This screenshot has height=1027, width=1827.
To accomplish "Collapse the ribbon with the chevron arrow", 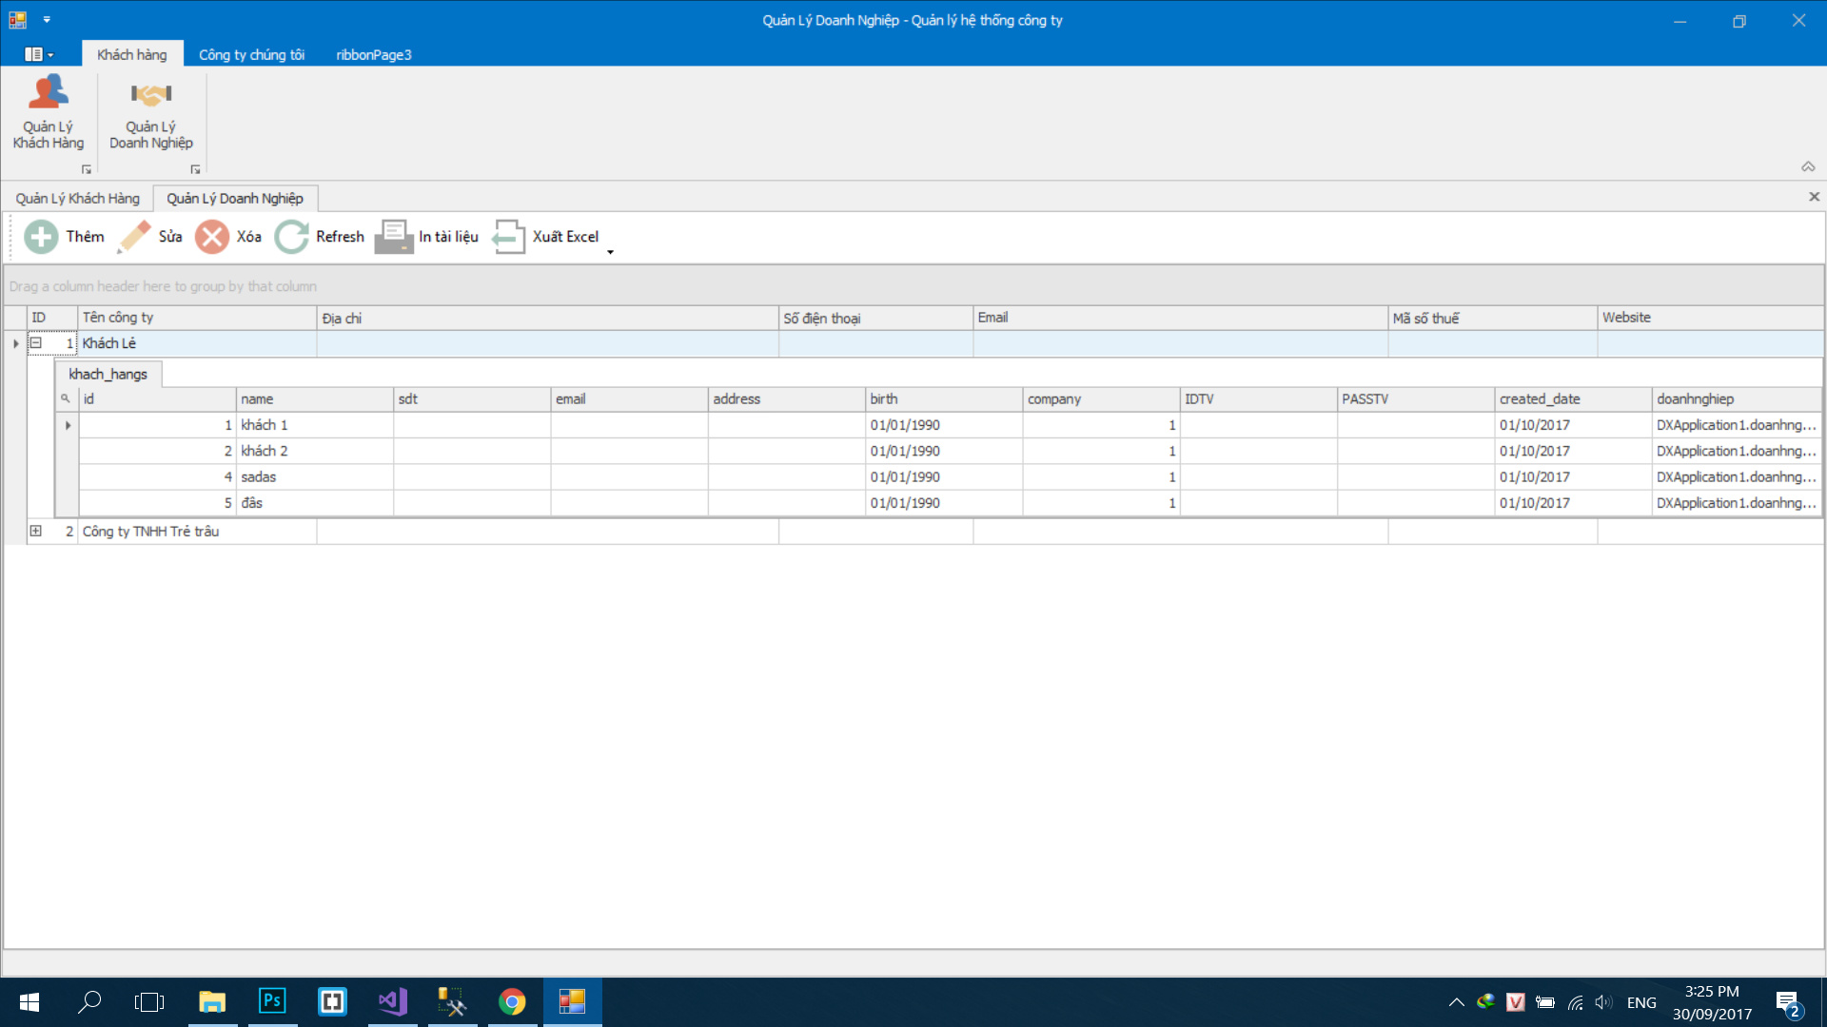I will pos(1808,166).
